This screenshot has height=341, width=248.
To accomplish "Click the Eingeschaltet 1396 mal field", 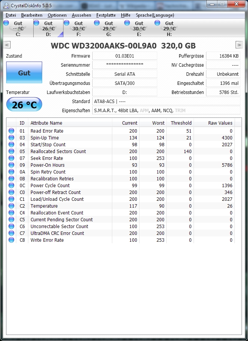I will pyautogui.click(x=223, y=83).
